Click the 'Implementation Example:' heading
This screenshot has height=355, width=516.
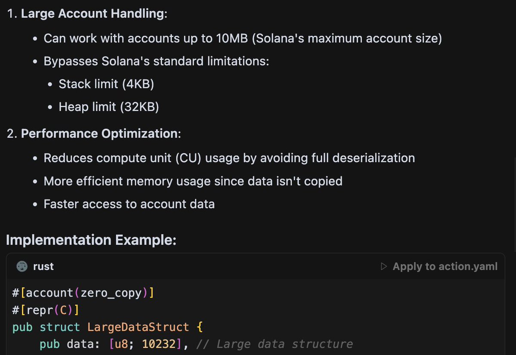pyautogui.click(x=91, y=240)
